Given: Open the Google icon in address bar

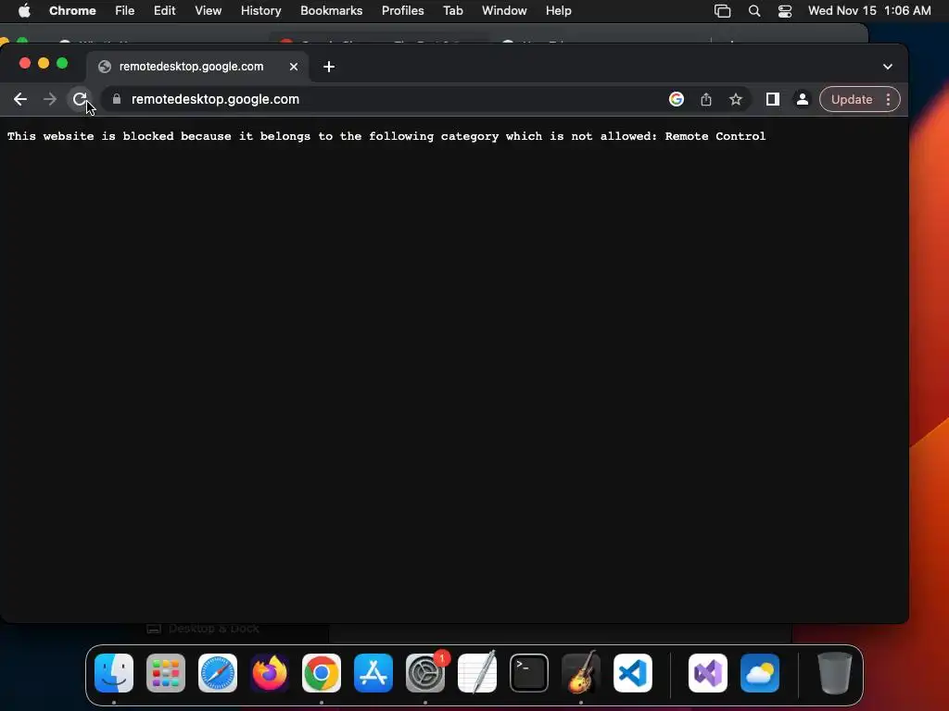Looking at the screenshot, I should [676, 99].
